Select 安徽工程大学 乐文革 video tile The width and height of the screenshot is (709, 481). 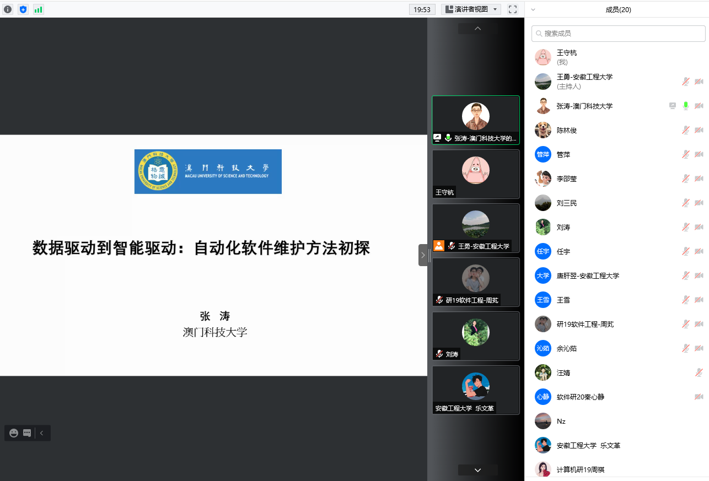(476, 390)
